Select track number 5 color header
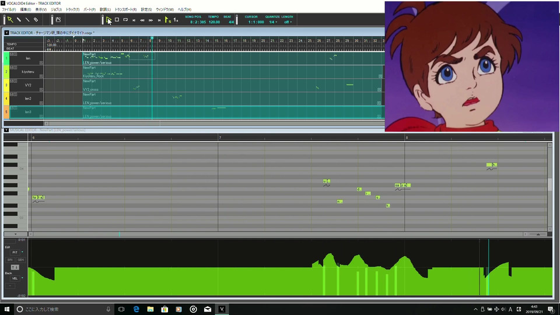 (x=6, y=112)
